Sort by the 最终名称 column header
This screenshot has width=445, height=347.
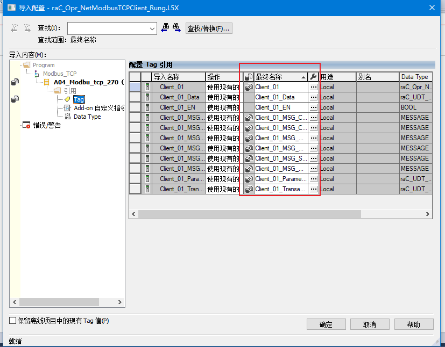click(277, 77)
